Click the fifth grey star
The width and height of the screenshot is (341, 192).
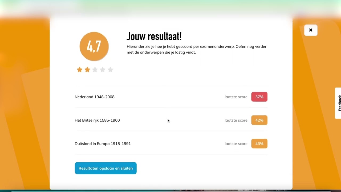click(x=110, y=70)
